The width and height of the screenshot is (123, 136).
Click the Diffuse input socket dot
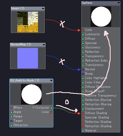point(83,39)
